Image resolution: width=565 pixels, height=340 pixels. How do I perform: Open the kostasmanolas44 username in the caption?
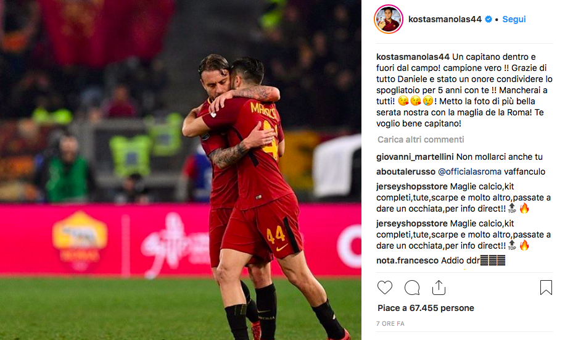coord(413,57)
